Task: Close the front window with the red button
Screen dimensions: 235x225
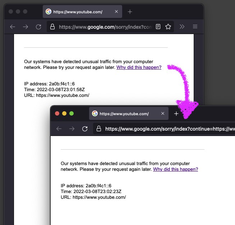Action: (57, 113)
